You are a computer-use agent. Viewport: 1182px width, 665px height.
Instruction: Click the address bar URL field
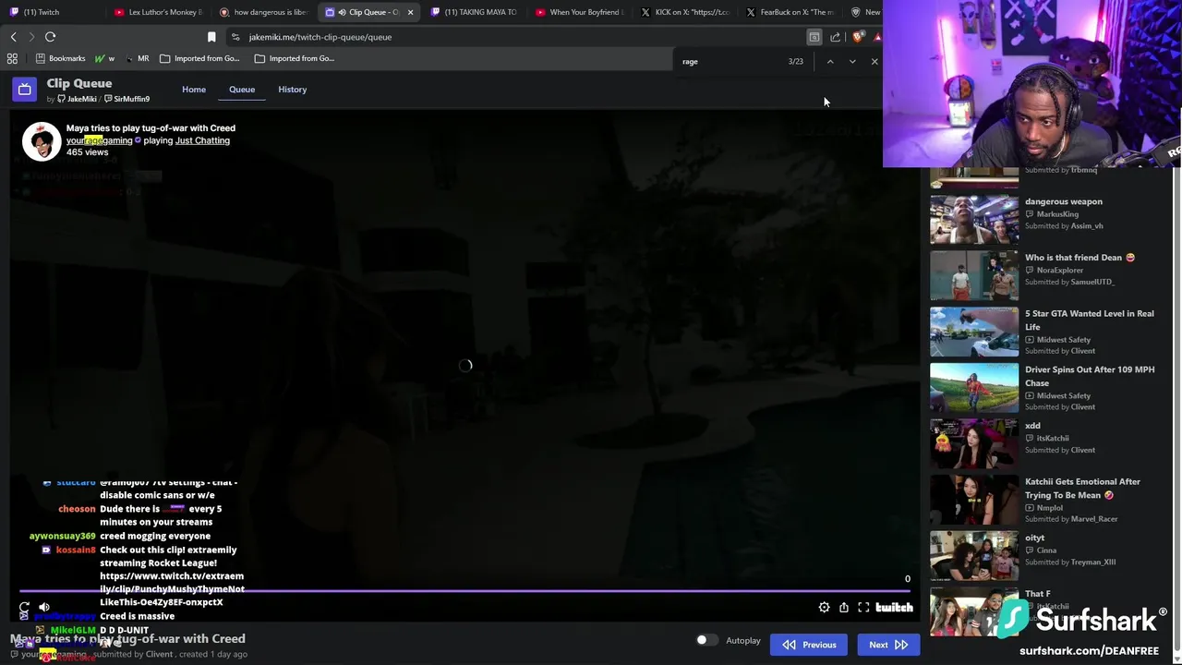pyautogui.click(x=517, y=37)
